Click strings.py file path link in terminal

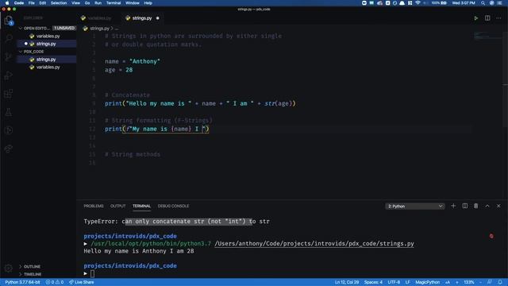[x=314, y=244]
